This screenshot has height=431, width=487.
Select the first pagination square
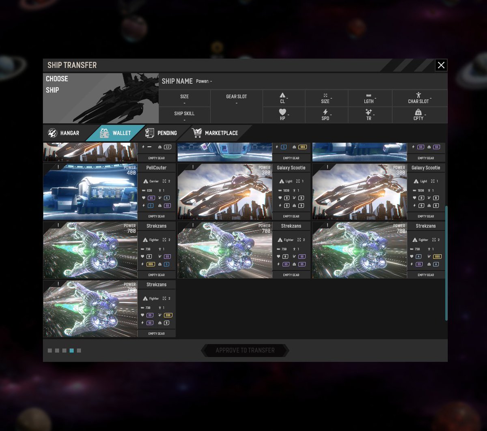point(50,350)
